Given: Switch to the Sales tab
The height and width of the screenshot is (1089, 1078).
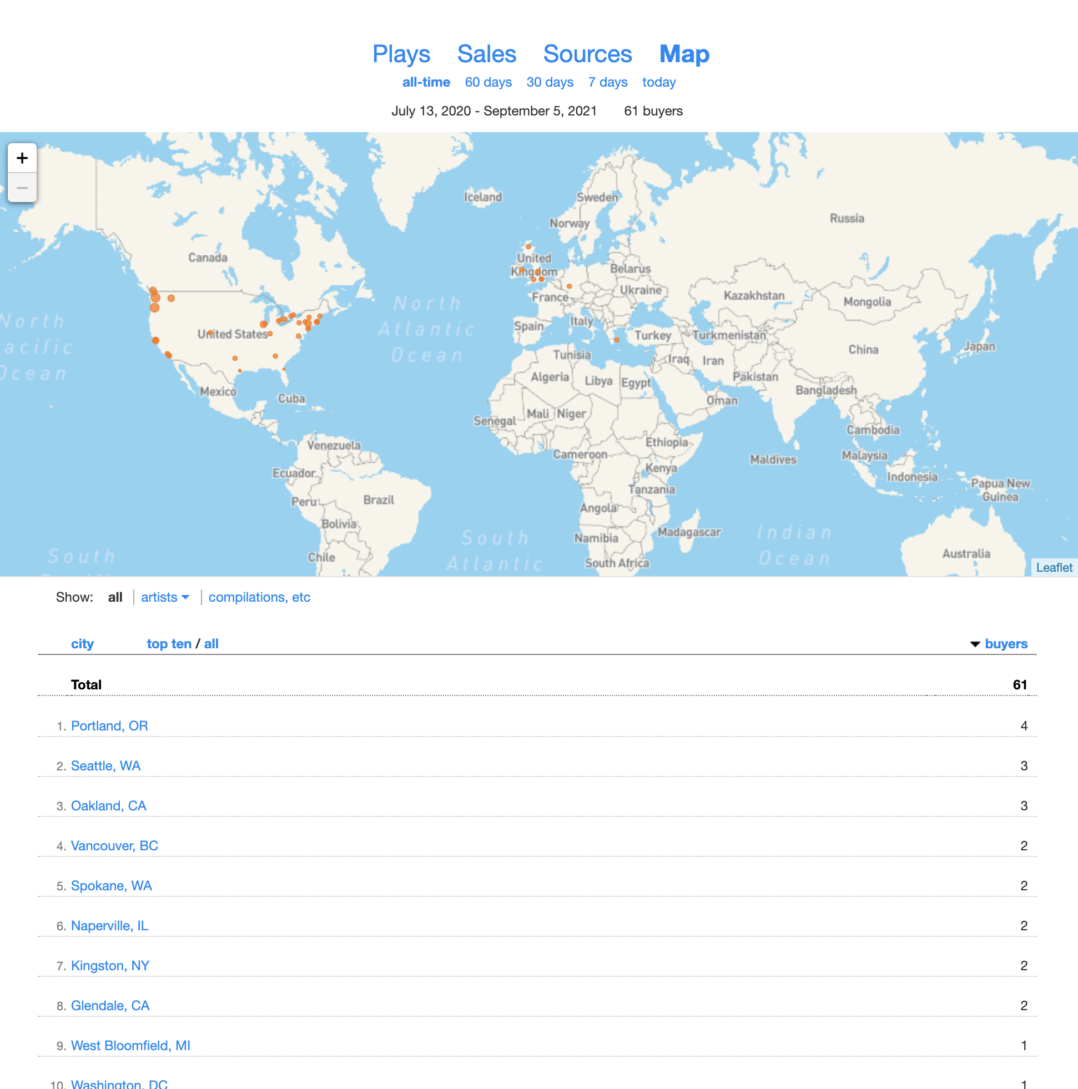Looking at the screenshot, I should (486, 54).
